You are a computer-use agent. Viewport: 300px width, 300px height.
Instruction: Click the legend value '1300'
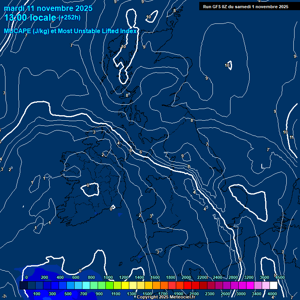coord(132,294)
